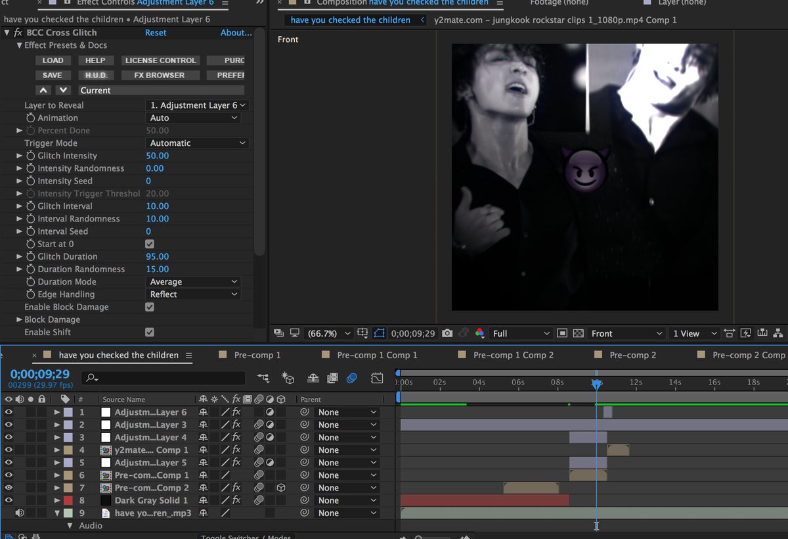Open Animation Auto dropdown
The width and height of the screenshot is (788, 539).
[x=193, y=118]
